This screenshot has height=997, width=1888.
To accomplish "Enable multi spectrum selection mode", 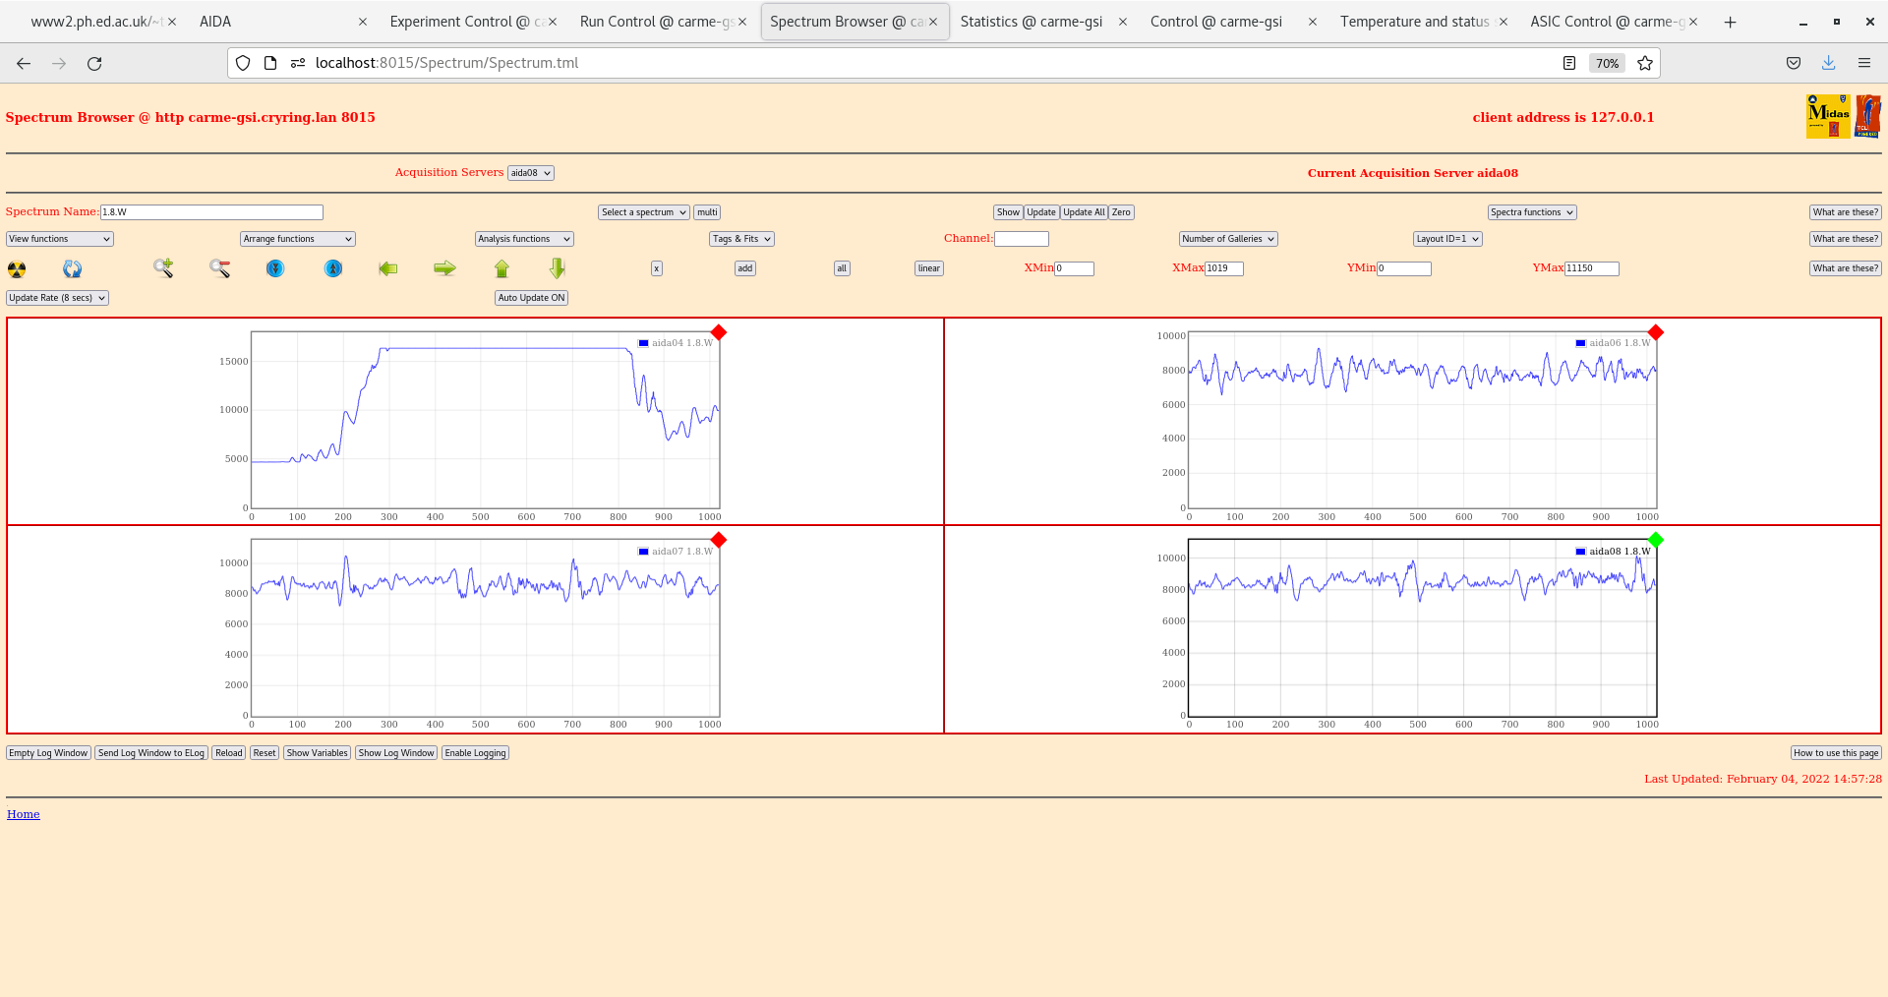I will (706, 211).
